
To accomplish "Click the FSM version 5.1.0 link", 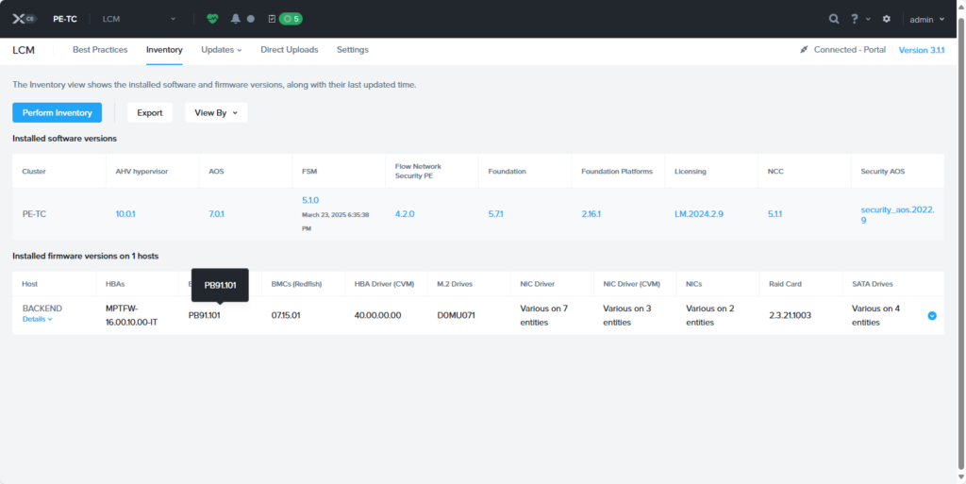I will click(310, 200).
